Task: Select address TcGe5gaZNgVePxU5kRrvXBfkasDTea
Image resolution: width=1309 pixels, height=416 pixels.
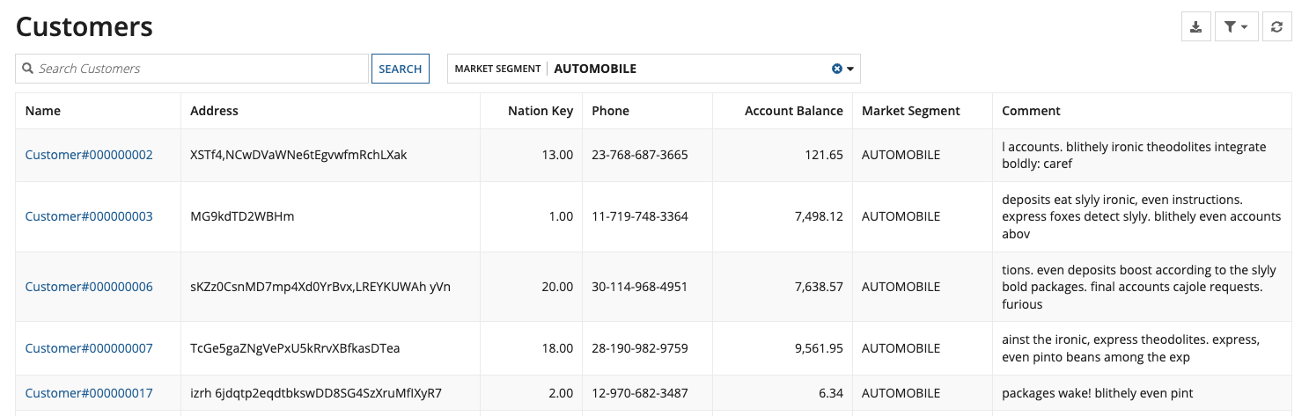Action: point(295,348)
